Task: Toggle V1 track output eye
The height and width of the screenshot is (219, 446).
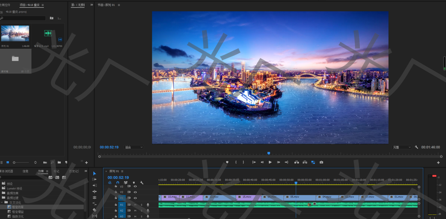Action: (135, 198)
